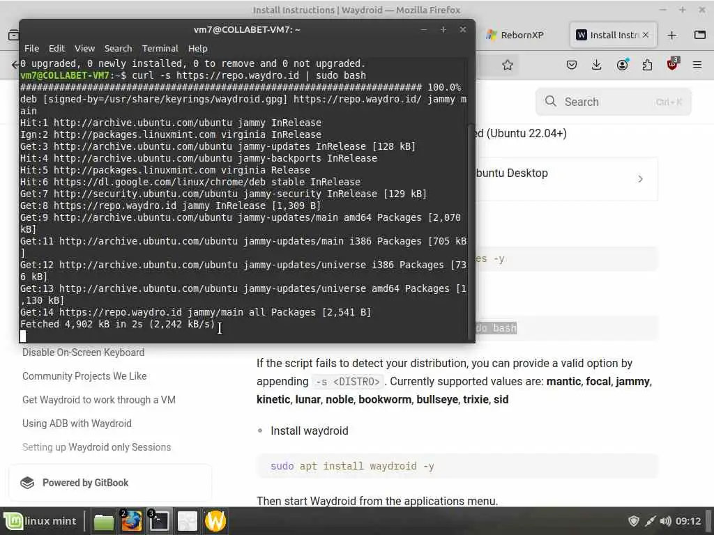Click the sudo apt install waydroid code block

[457, 466]
